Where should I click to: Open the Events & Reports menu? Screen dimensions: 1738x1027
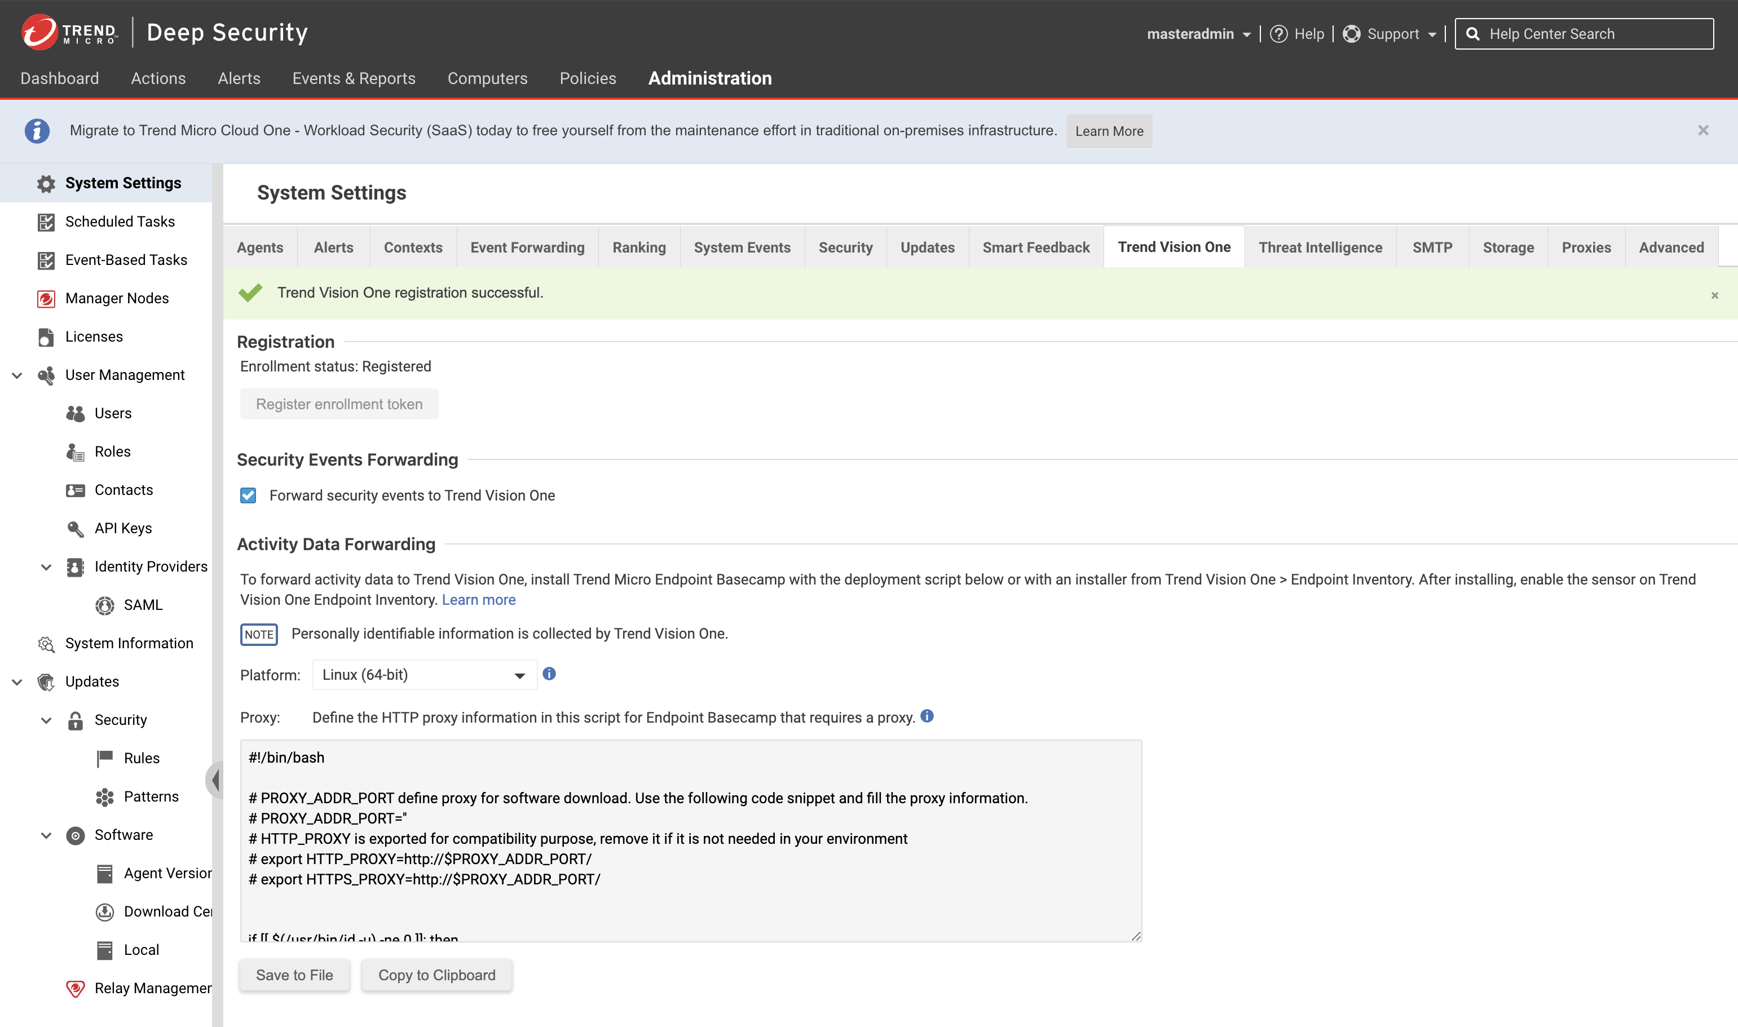coord(354,78)
